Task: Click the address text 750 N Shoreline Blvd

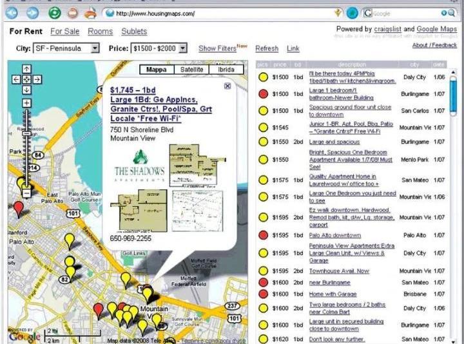Action: (142, 130)
